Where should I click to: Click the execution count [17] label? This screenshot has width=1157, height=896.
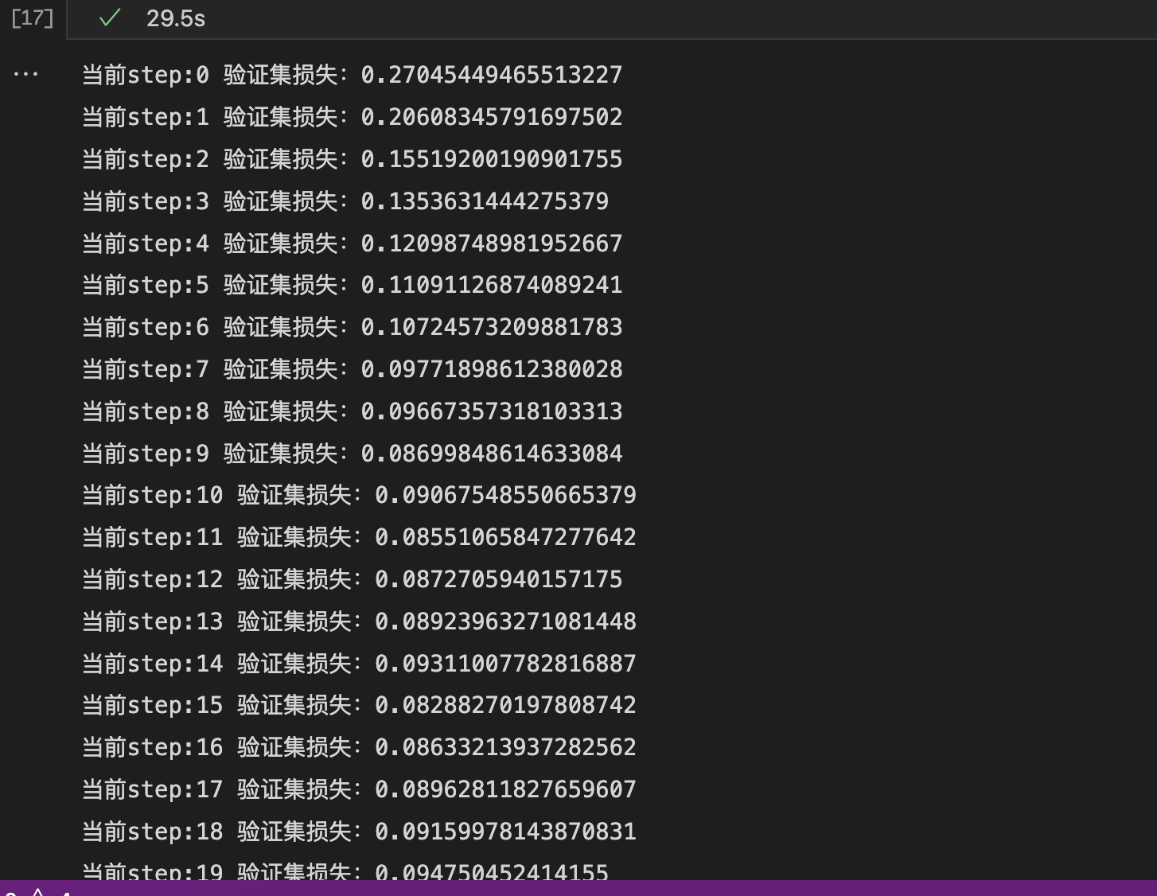[x=31, y=18]
